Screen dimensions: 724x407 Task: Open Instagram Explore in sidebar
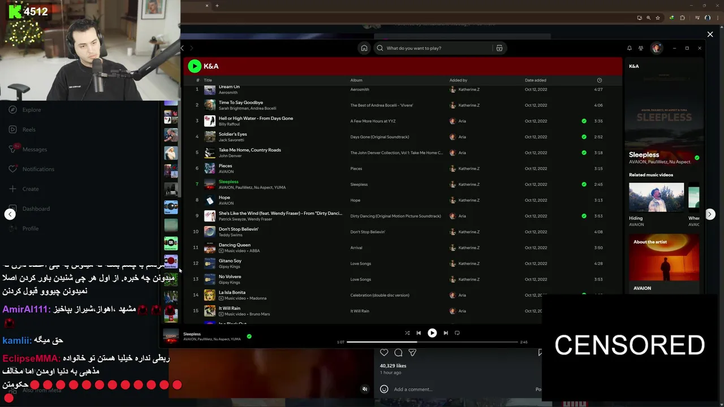tap(25, 110)
